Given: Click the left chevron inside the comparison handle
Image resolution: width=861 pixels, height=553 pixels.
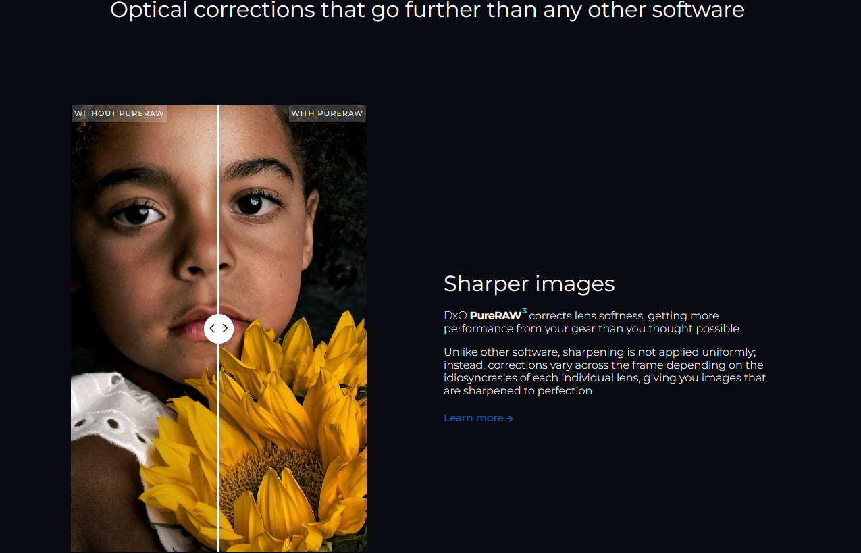Looking at the screenshot, I should tap(212, 329).
